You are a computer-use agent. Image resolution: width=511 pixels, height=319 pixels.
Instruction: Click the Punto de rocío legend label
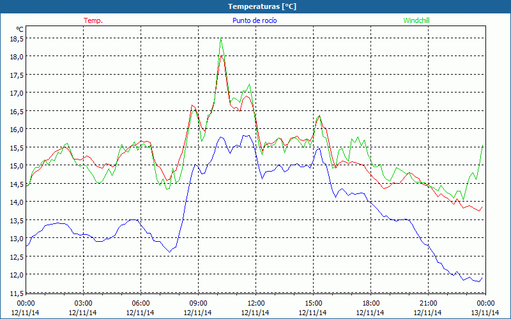[254, 20]
